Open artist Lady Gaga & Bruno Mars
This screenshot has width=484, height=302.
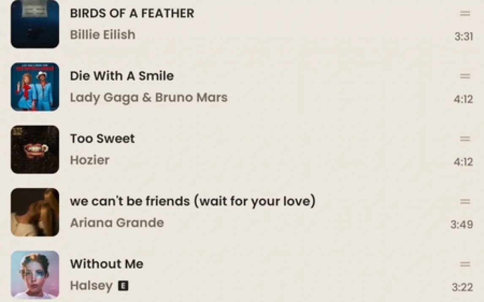click(149, 97)
